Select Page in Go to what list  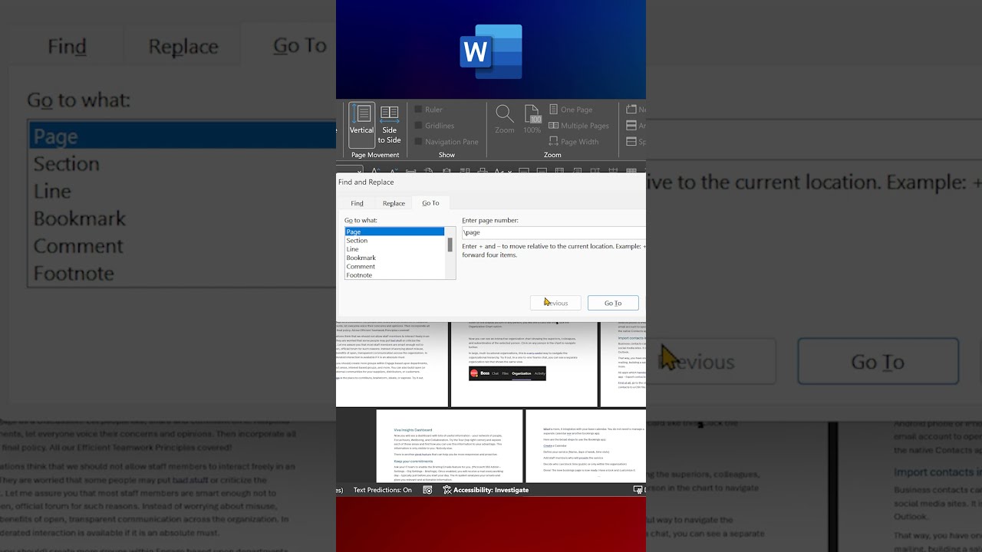(394, 232)
